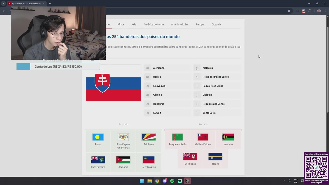Choose answer Moldávia
Image resolution: width=329 pixels, height=185 pixels.
217,68
